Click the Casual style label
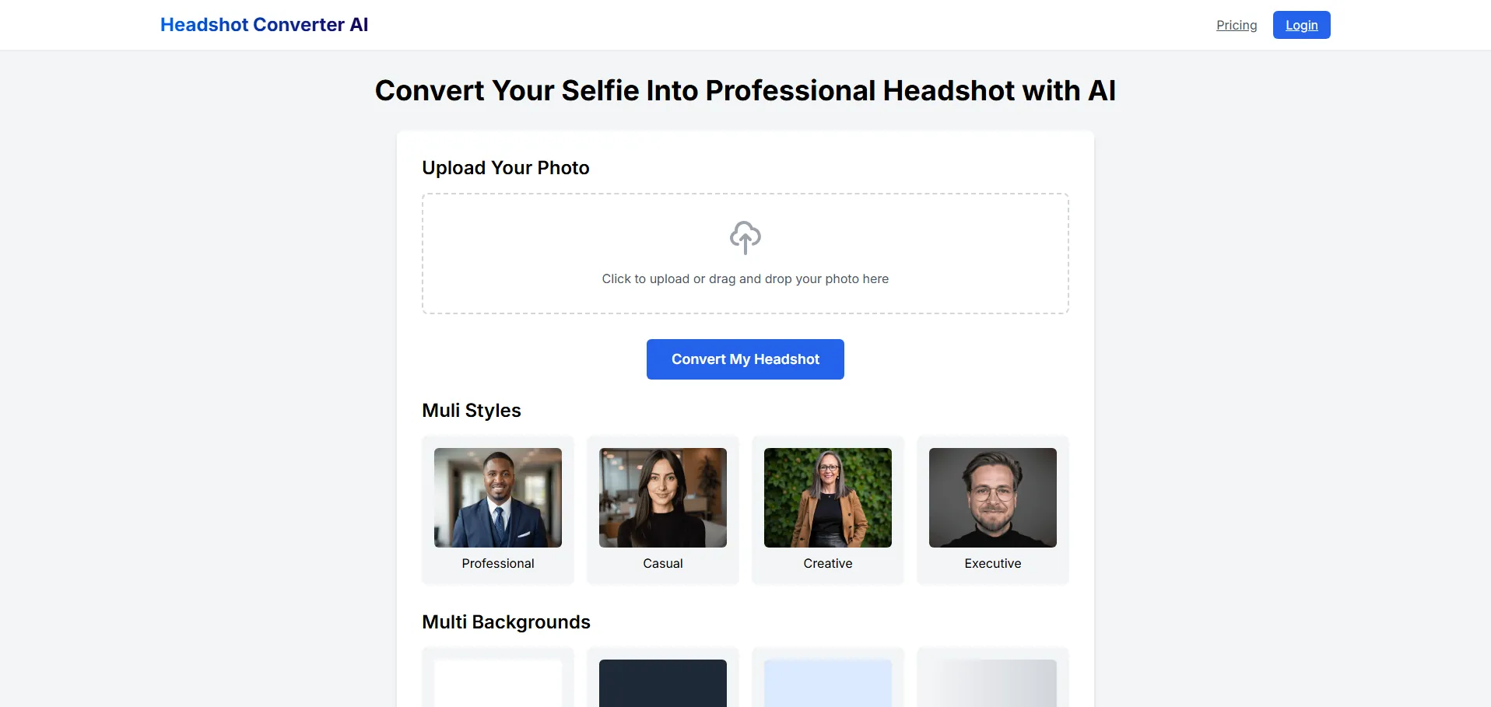 coord(663,563)
